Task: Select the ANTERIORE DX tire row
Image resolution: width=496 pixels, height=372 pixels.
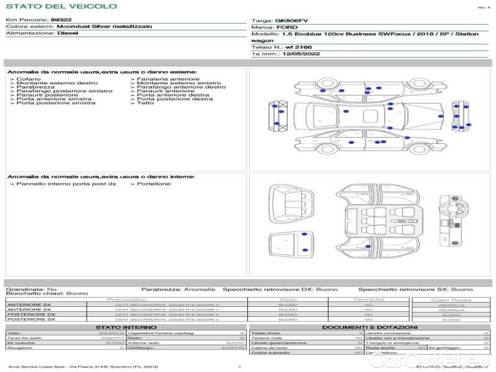Action: click(29, 305)
